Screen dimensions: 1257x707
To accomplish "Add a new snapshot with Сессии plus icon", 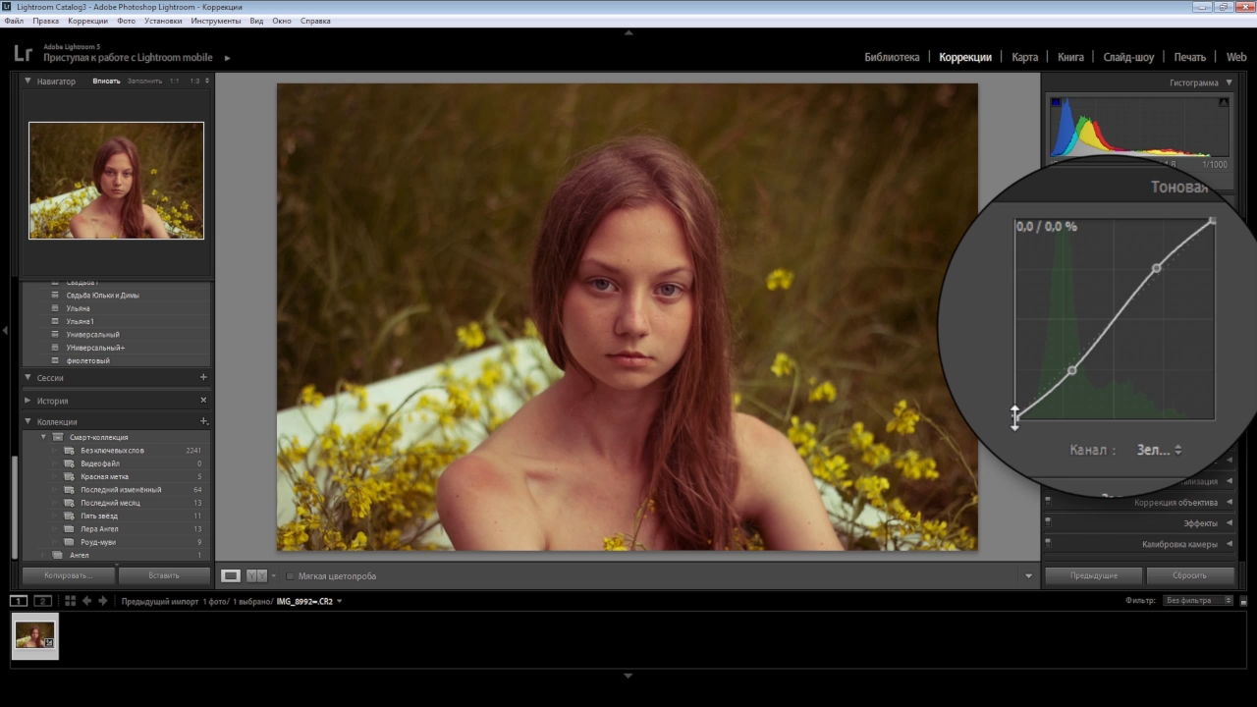I will pyautogui.click(x=203, y=377).
